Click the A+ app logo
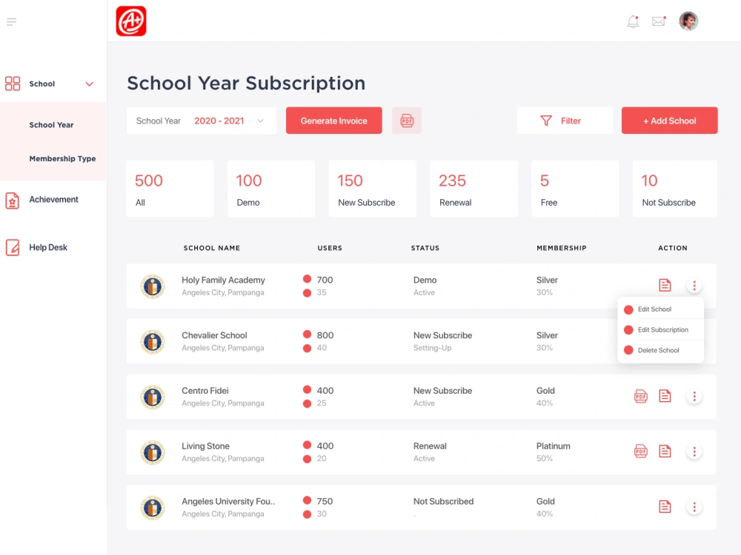The height and width of the screenshot is (555, 741). click(131, 21)
